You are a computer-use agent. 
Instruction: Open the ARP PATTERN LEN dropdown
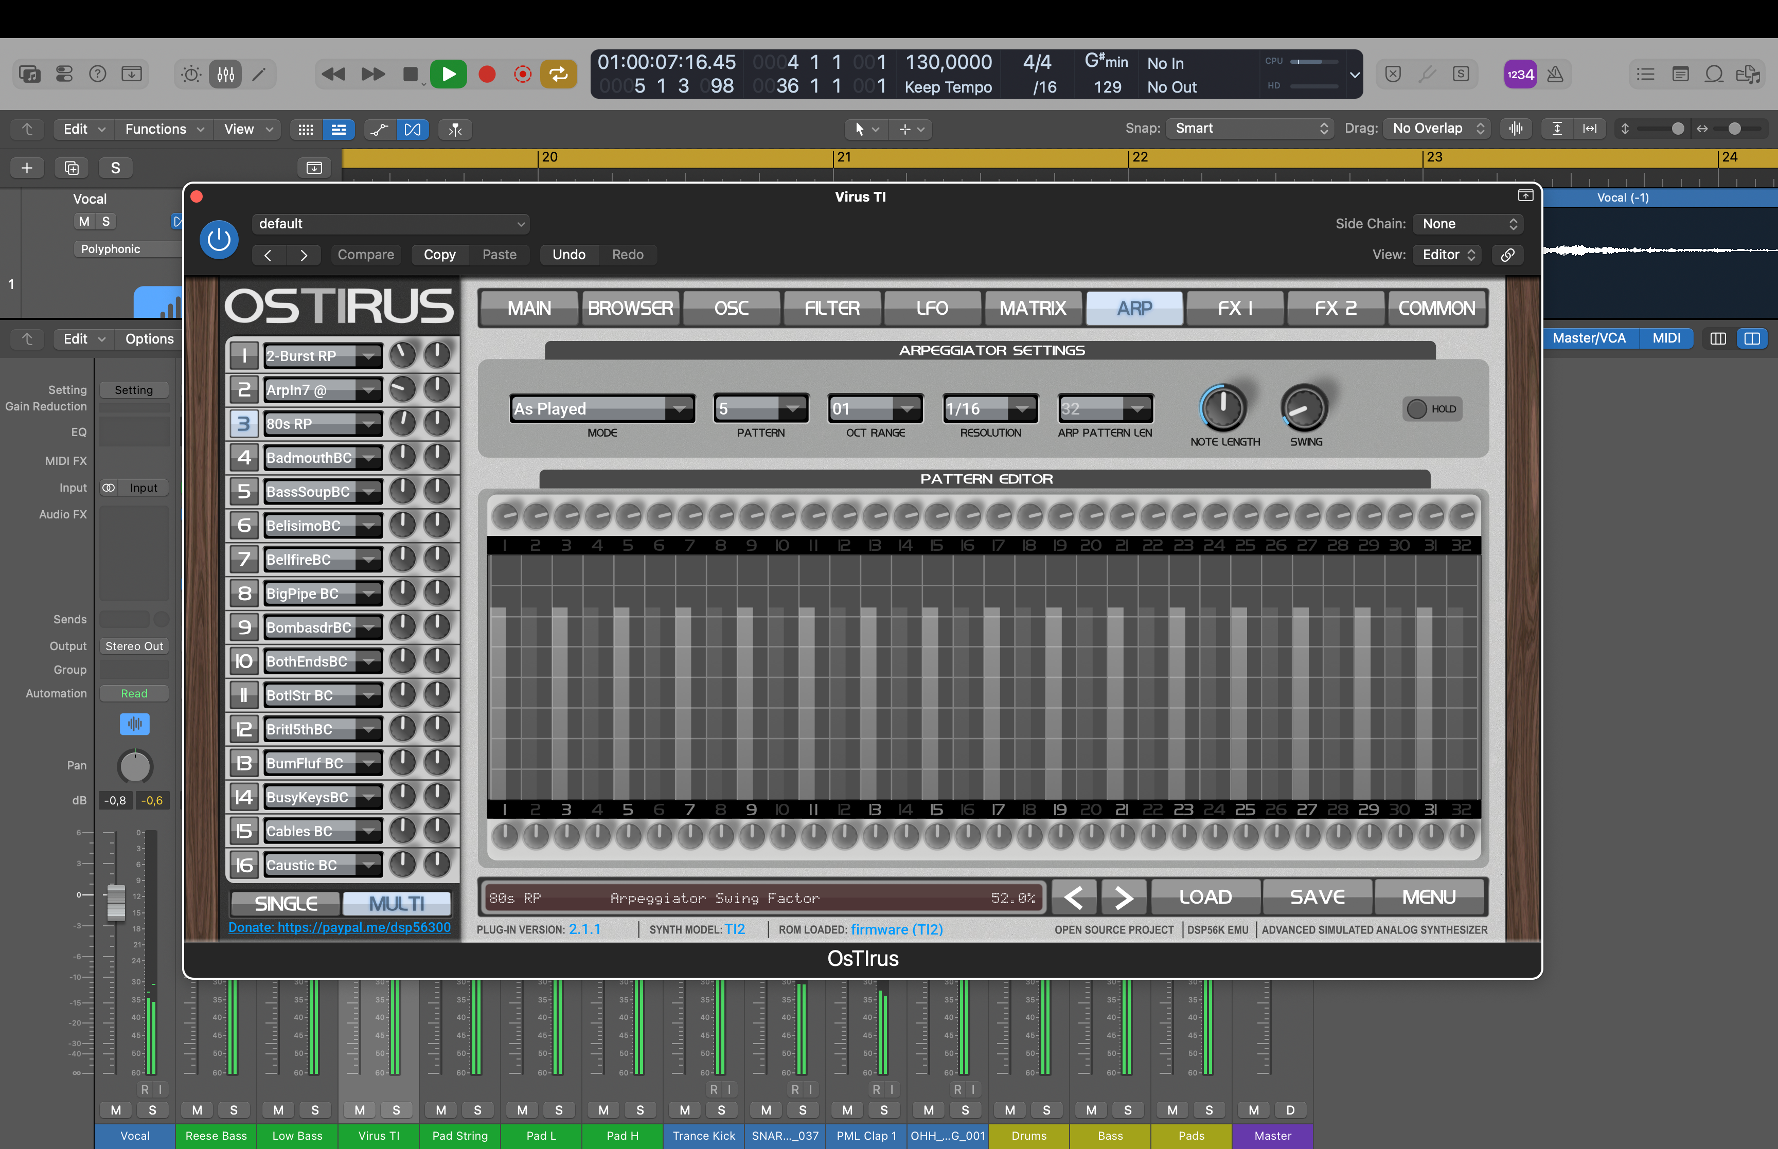1105,409
